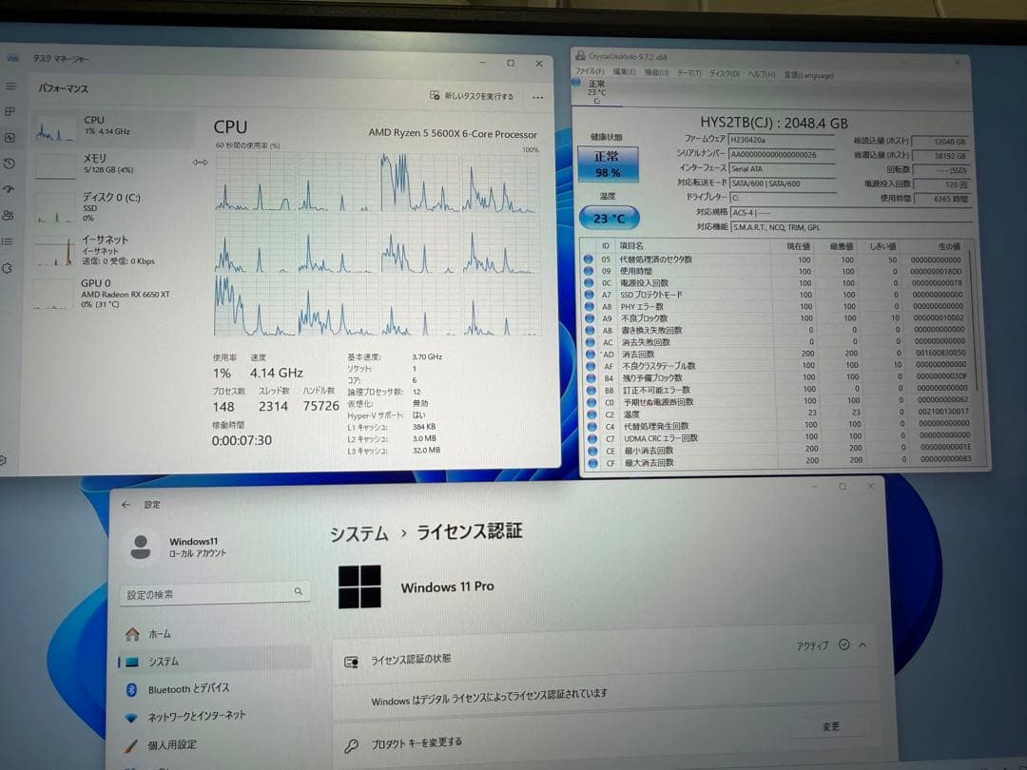The image size is (1027, 770).
Task: Click status icon of row A7 SSDプロテクトモード
Action: coord(589,294)
